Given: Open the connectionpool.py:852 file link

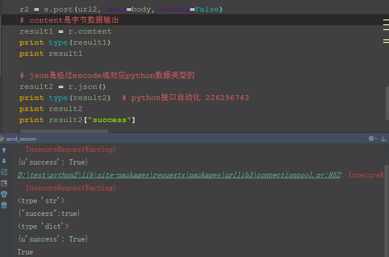Looking at the screenshot, I should click(179, 175).
